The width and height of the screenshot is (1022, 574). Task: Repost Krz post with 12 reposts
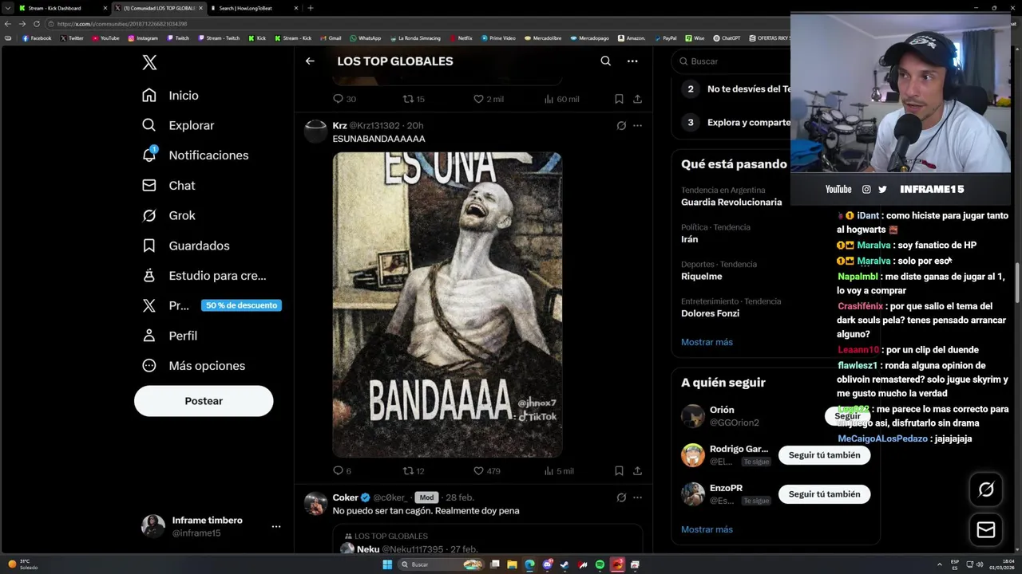[408, 470]
